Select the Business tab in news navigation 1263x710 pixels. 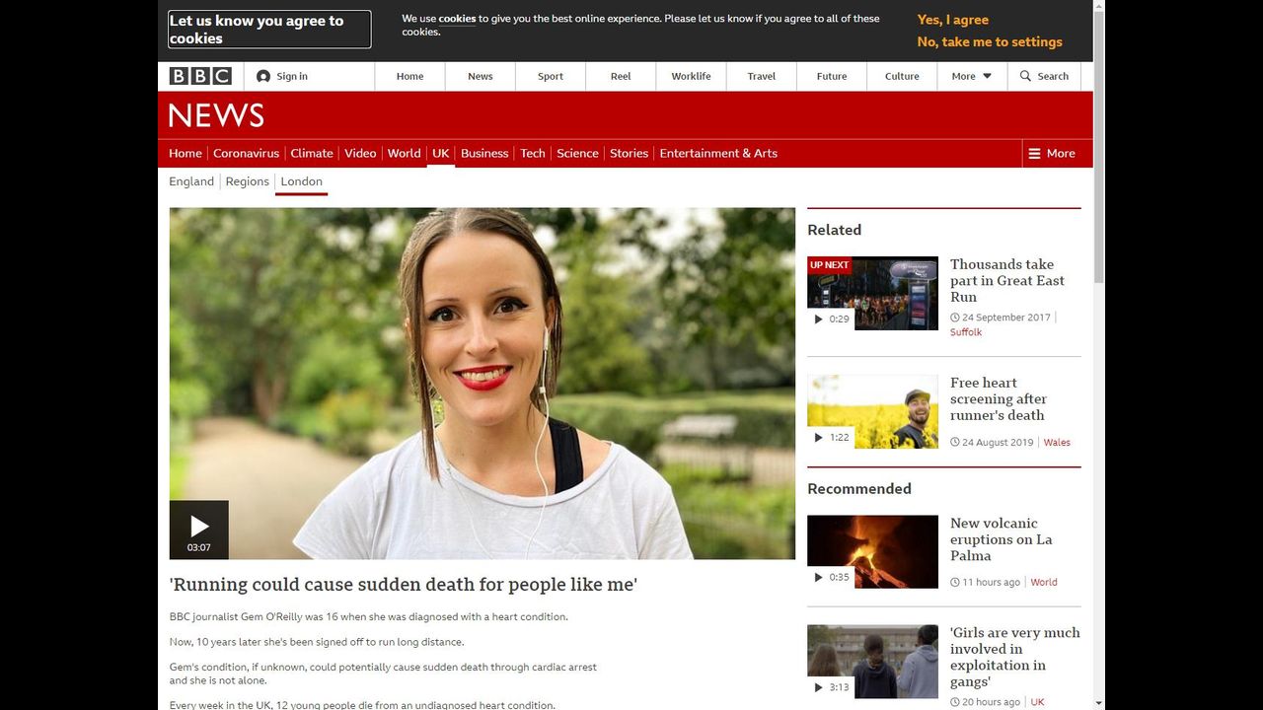[x=484, y=154]
